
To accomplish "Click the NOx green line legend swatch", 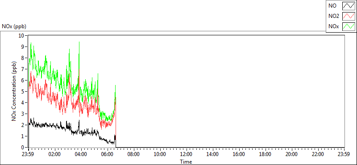I will coord(349,26).
